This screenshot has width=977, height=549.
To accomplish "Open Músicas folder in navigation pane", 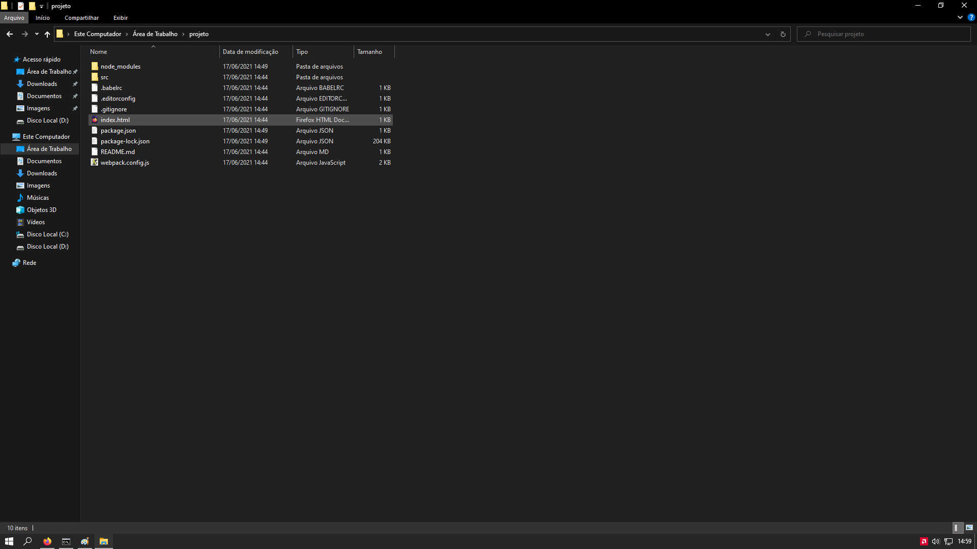I will point(38,198).
